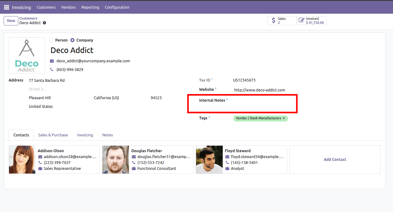Click the dollar icon on the Sales button
393x212 pixels.
tap(273, 20)
